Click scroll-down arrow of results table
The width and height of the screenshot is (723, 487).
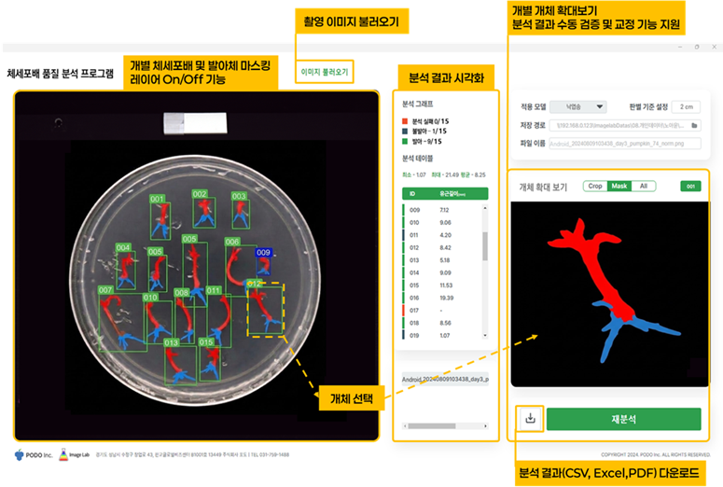point(485,335)
